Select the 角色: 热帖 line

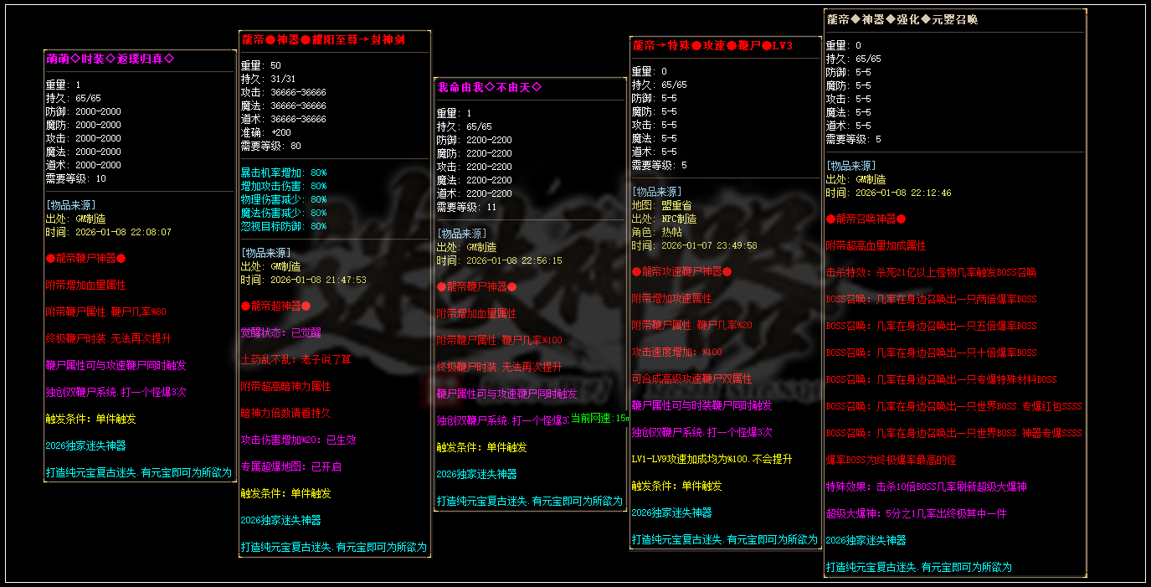(x=659, y=232)
